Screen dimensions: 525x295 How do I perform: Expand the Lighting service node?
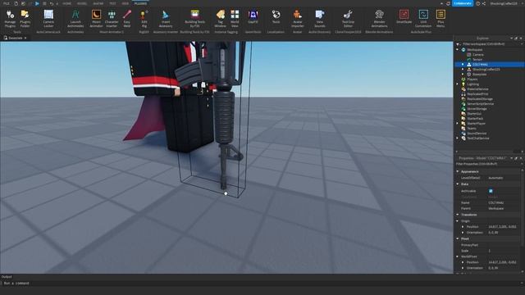[458, 84]
